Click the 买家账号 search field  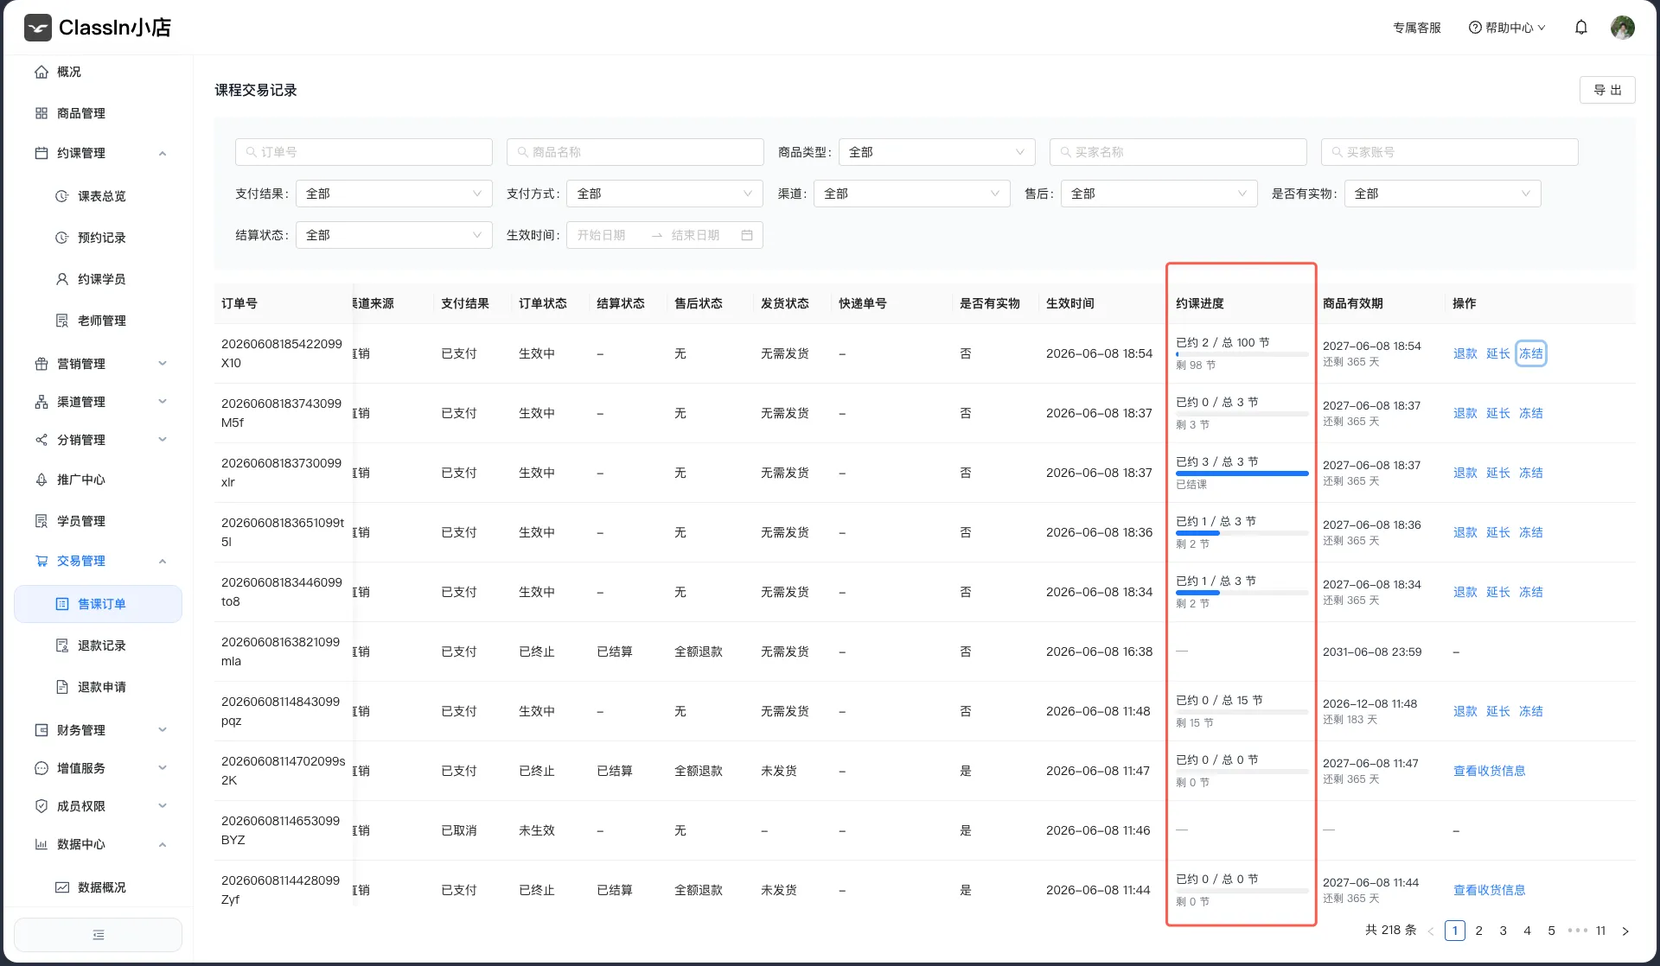[x=1450, y=152]
